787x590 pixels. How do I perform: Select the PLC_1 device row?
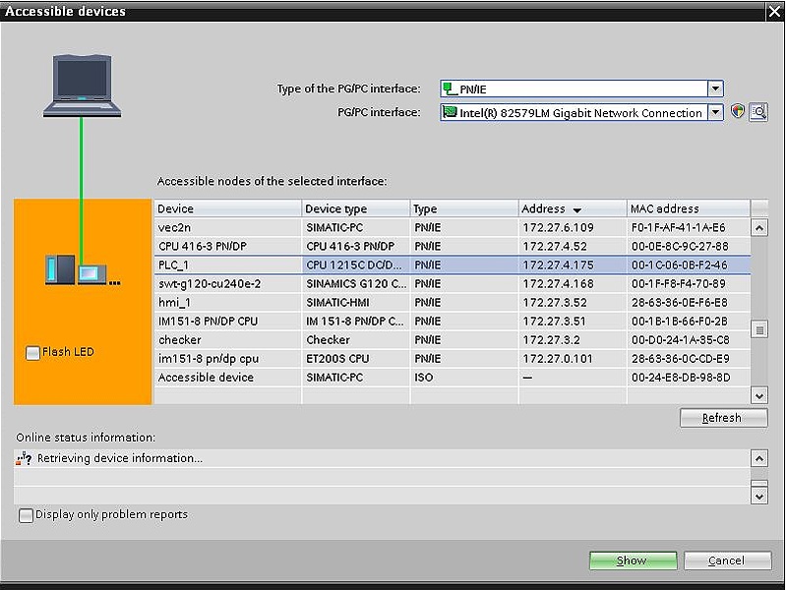point(452,265)
